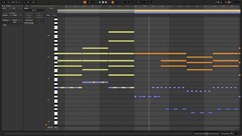Click the note range field under Notes

pos(34,10)
